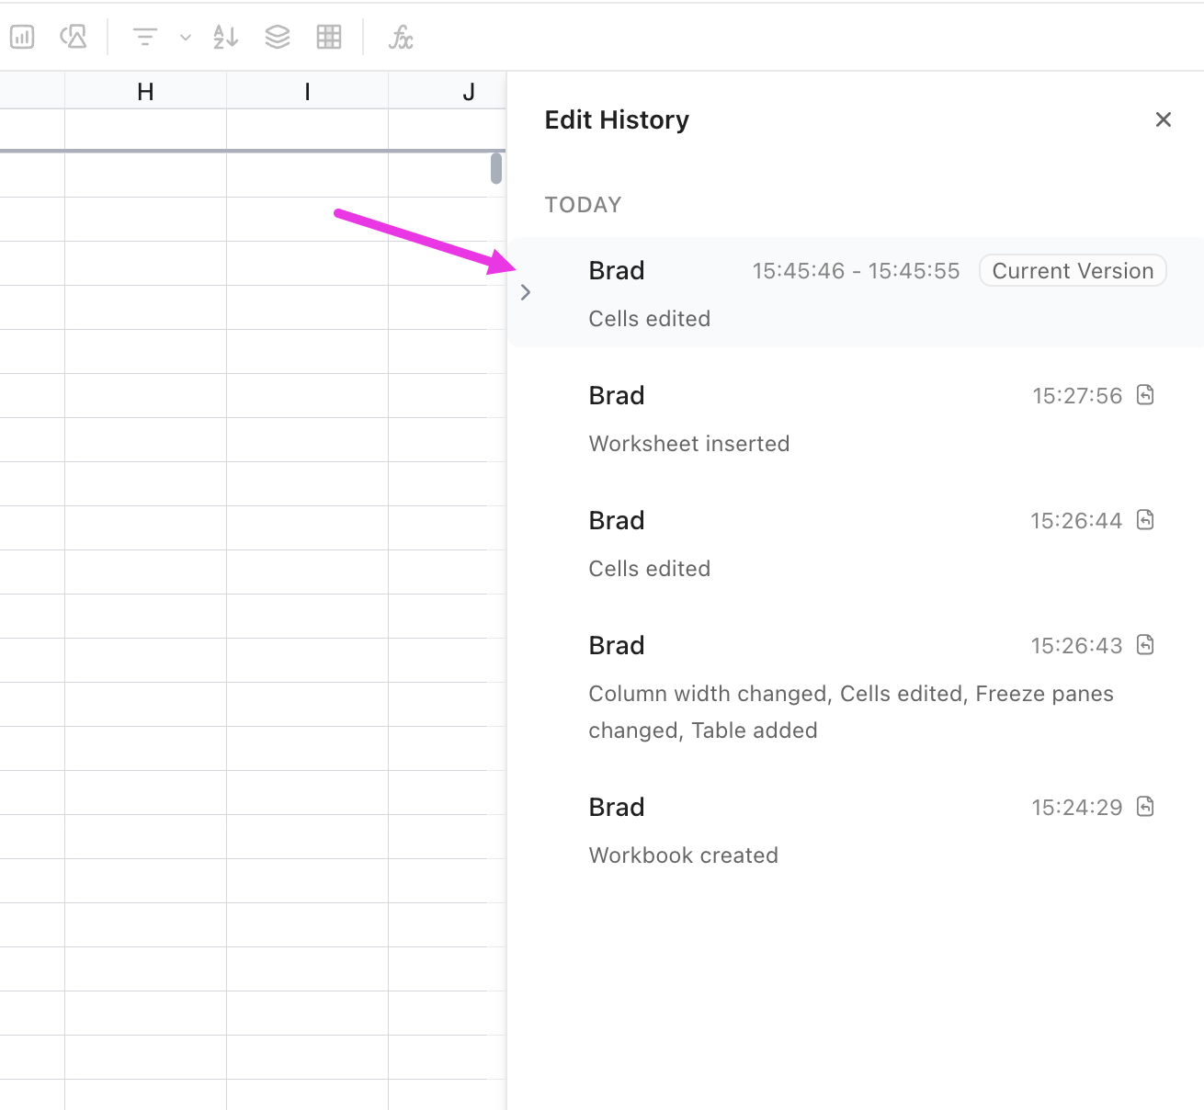
Task: Click the restore icon beside 15:26:43
Action: pos(1145,645)
